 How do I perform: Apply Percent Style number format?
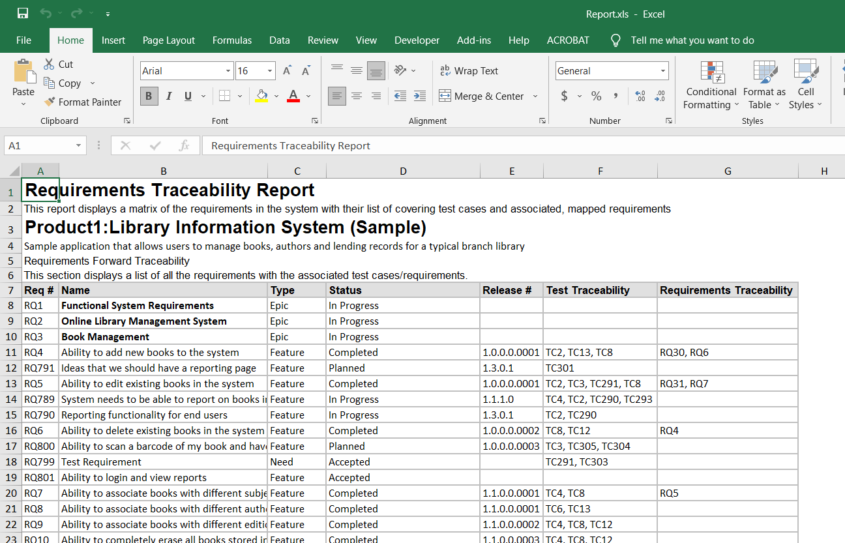[596, 96]
